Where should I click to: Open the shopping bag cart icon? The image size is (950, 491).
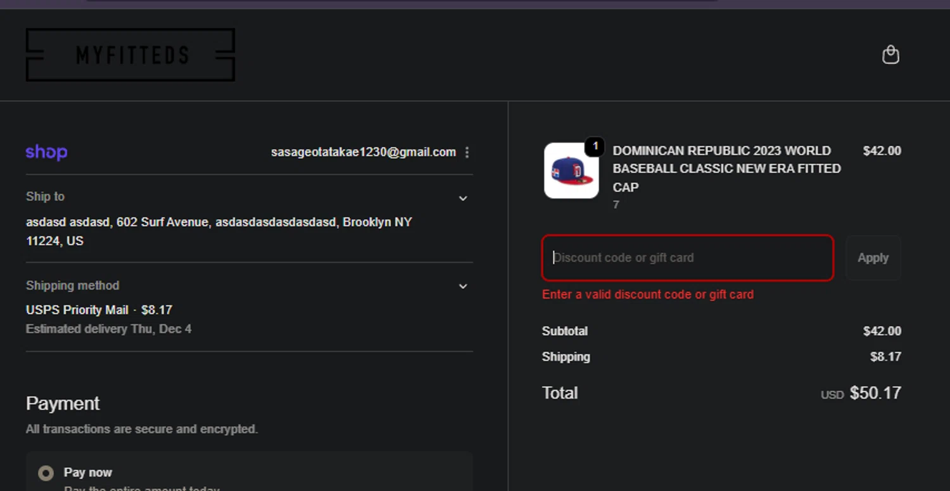[890, 55]
